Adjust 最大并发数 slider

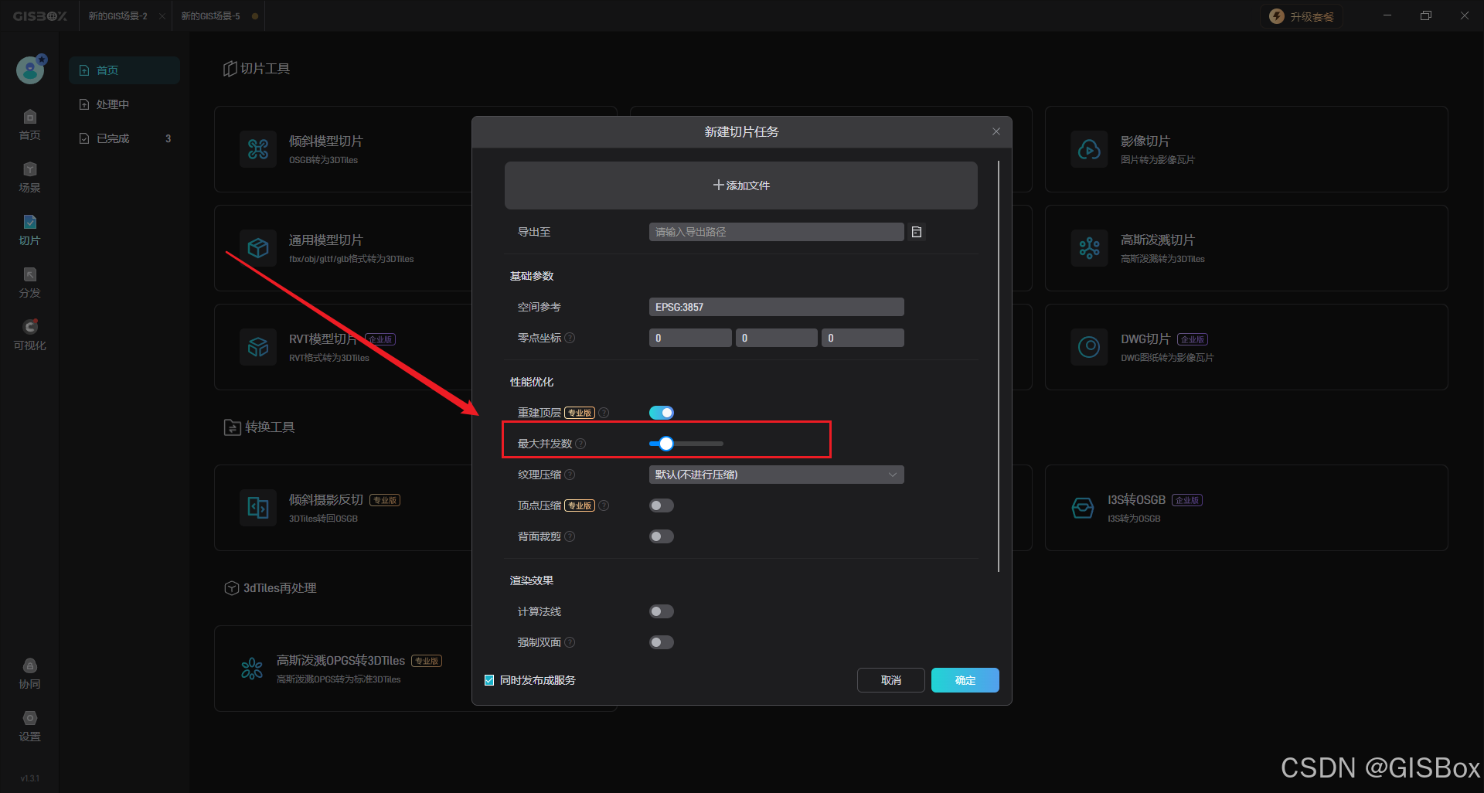(x=666, y=444)
